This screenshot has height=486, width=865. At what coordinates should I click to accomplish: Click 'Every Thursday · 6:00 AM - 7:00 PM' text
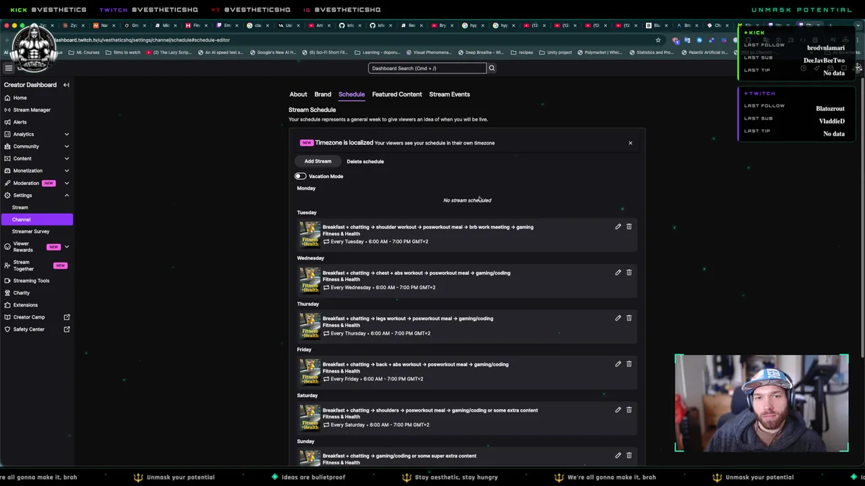[x=380, y=333]
